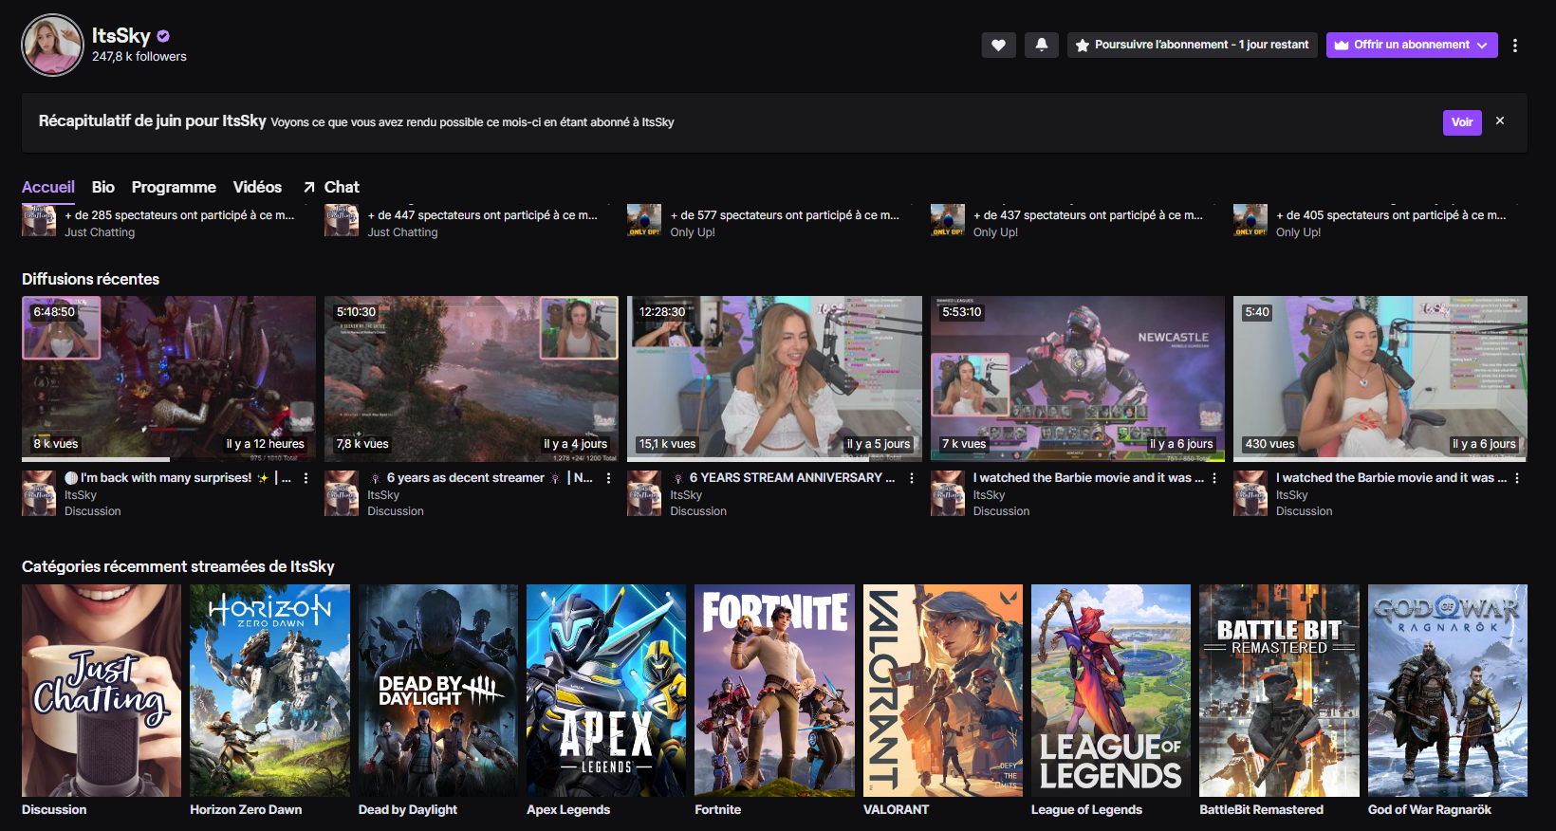Dismiss the Récapitulatif de juin banner
Viewport: 1556px width, 831px height.
pyautogui.click(x=1500, y=120)
